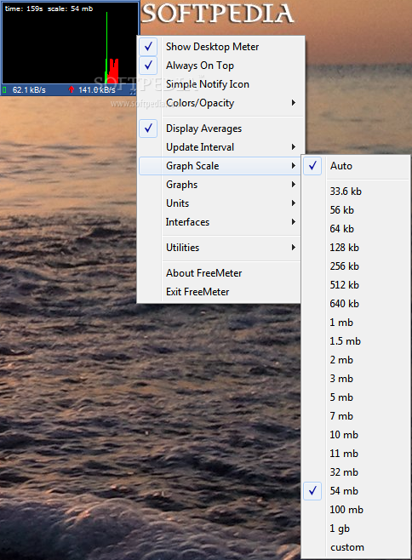412x560 pixels.
Task: Pick the 256 kb scale
Action: coord(356,266)
